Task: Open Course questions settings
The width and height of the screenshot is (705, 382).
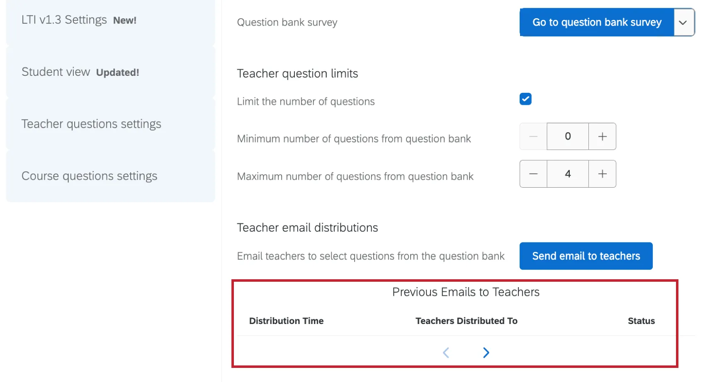Action: pyautogui.click(x=89, y=176)
